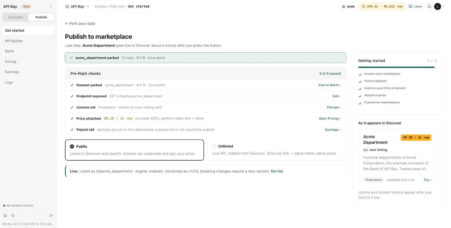Click the 5 of 5 passed text
The height and width of the screenshot is (228, 451).
330,74
